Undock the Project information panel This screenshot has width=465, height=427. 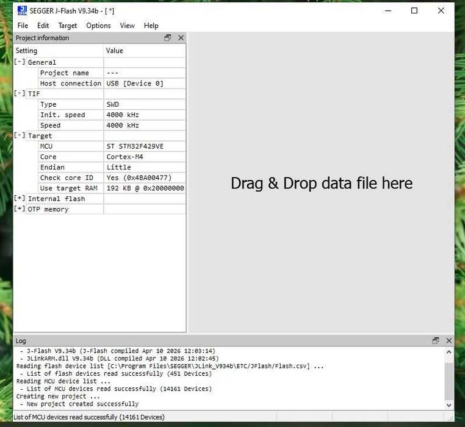tap(168, 38)
